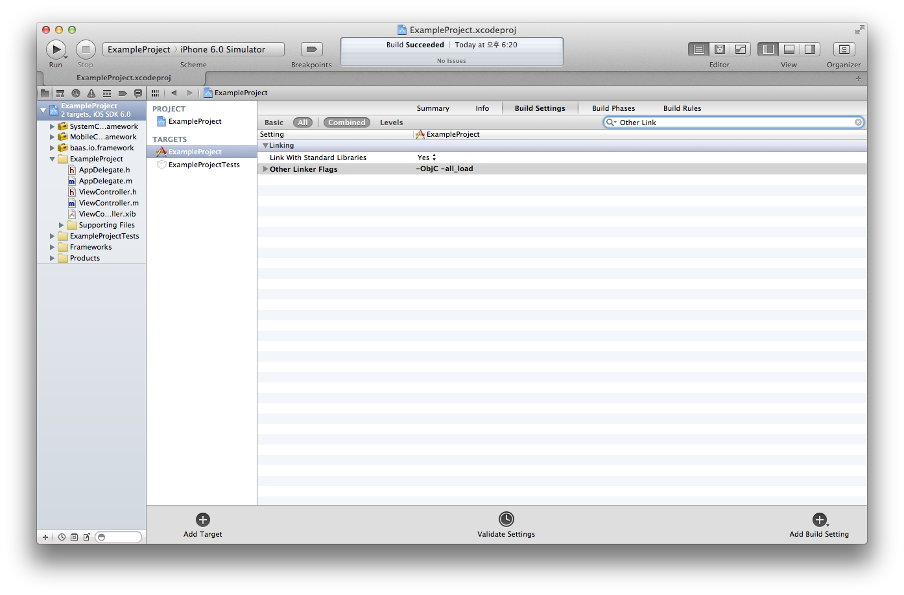Open the Log navigator
Screen dimensions: 904x595
pyautogui.click(x=138, y=93)
